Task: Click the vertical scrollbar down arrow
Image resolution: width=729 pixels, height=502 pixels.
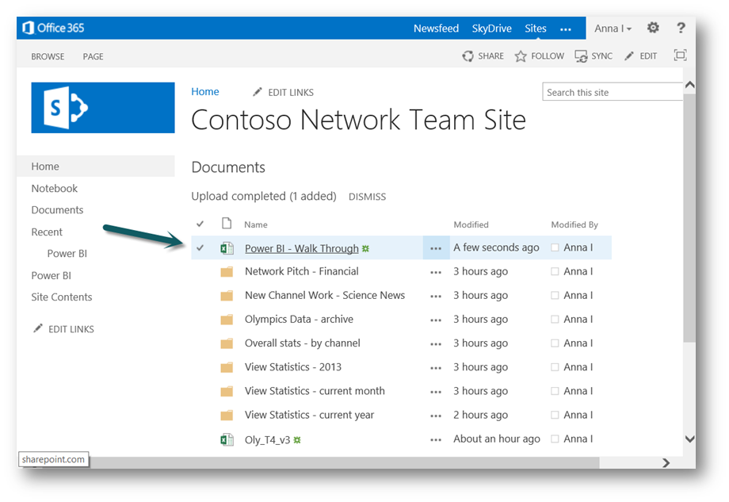Action: pyautogui.click(x=689, y=439)
